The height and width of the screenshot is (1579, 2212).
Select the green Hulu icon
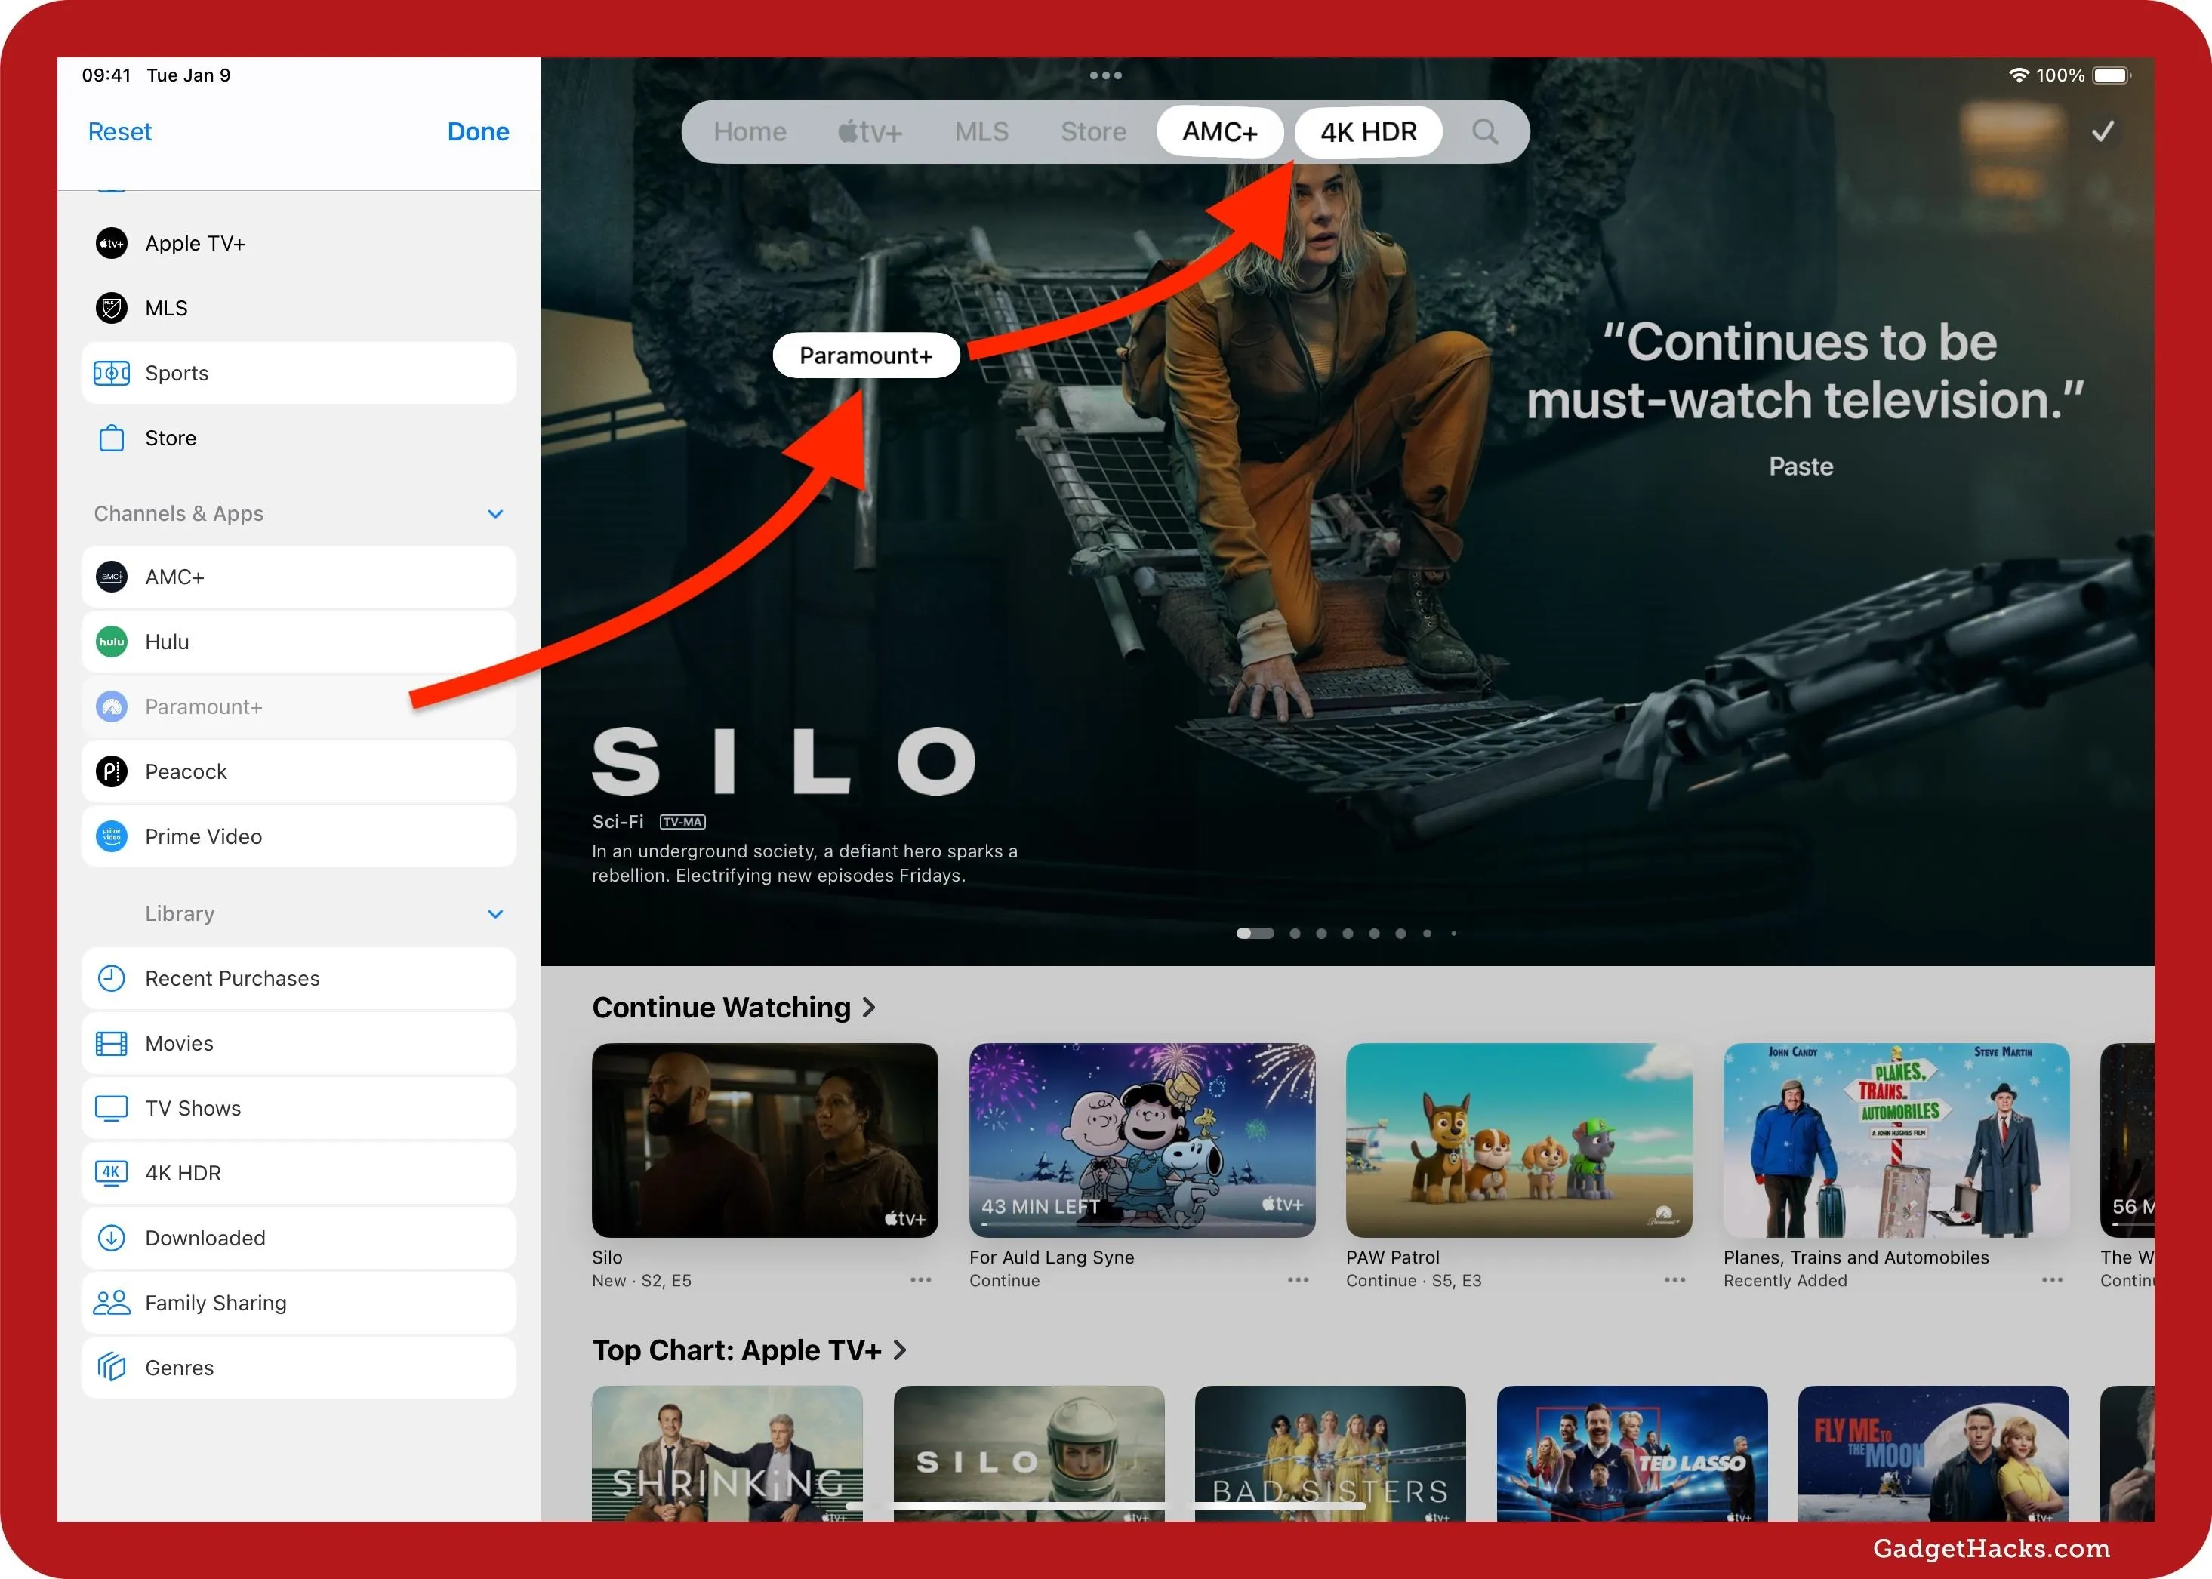click(112, 642)
